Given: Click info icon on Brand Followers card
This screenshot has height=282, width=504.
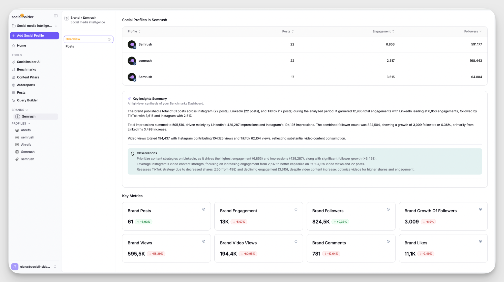Looking at the screenshot, I should 388,209.
